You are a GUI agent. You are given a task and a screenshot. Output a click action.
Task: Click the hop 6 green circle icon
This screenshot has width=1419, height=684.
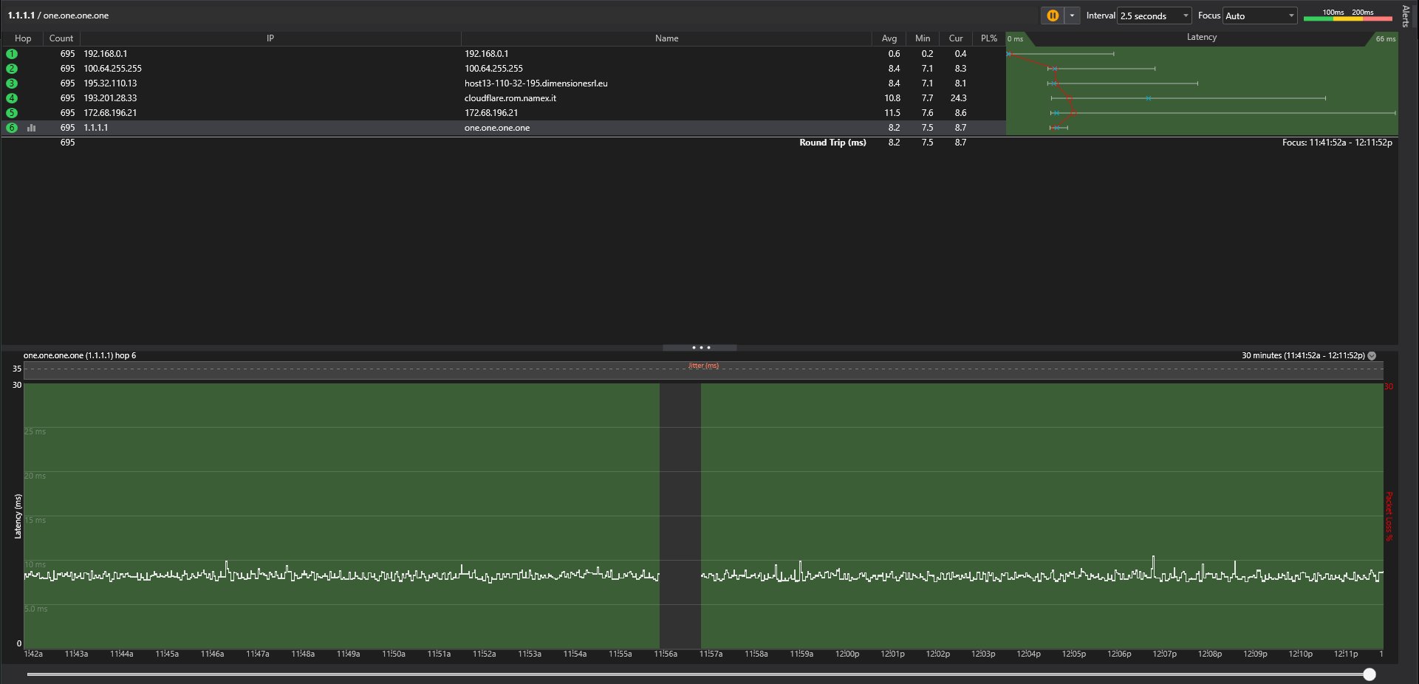pyautogui.click(x=12, y=128)
